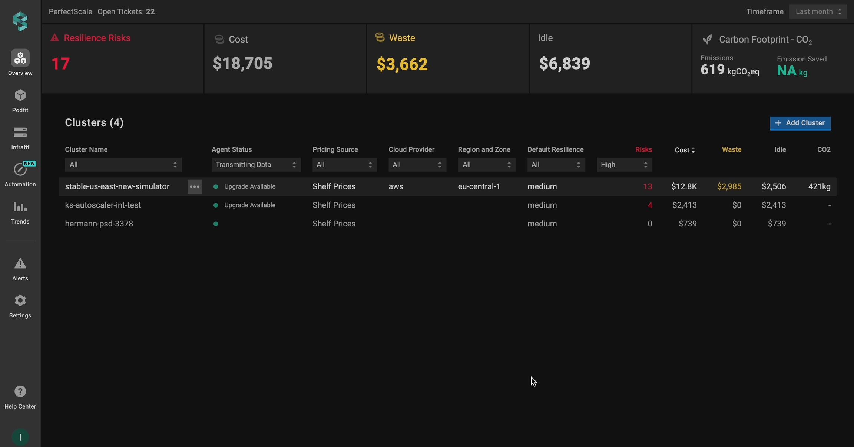Open the Podfit sidebar icon
This screenshot has width=854, height=447.
tap(20, 96)
